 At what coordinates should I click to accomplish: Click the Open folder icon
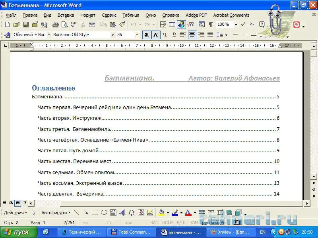tap(16, 25)
